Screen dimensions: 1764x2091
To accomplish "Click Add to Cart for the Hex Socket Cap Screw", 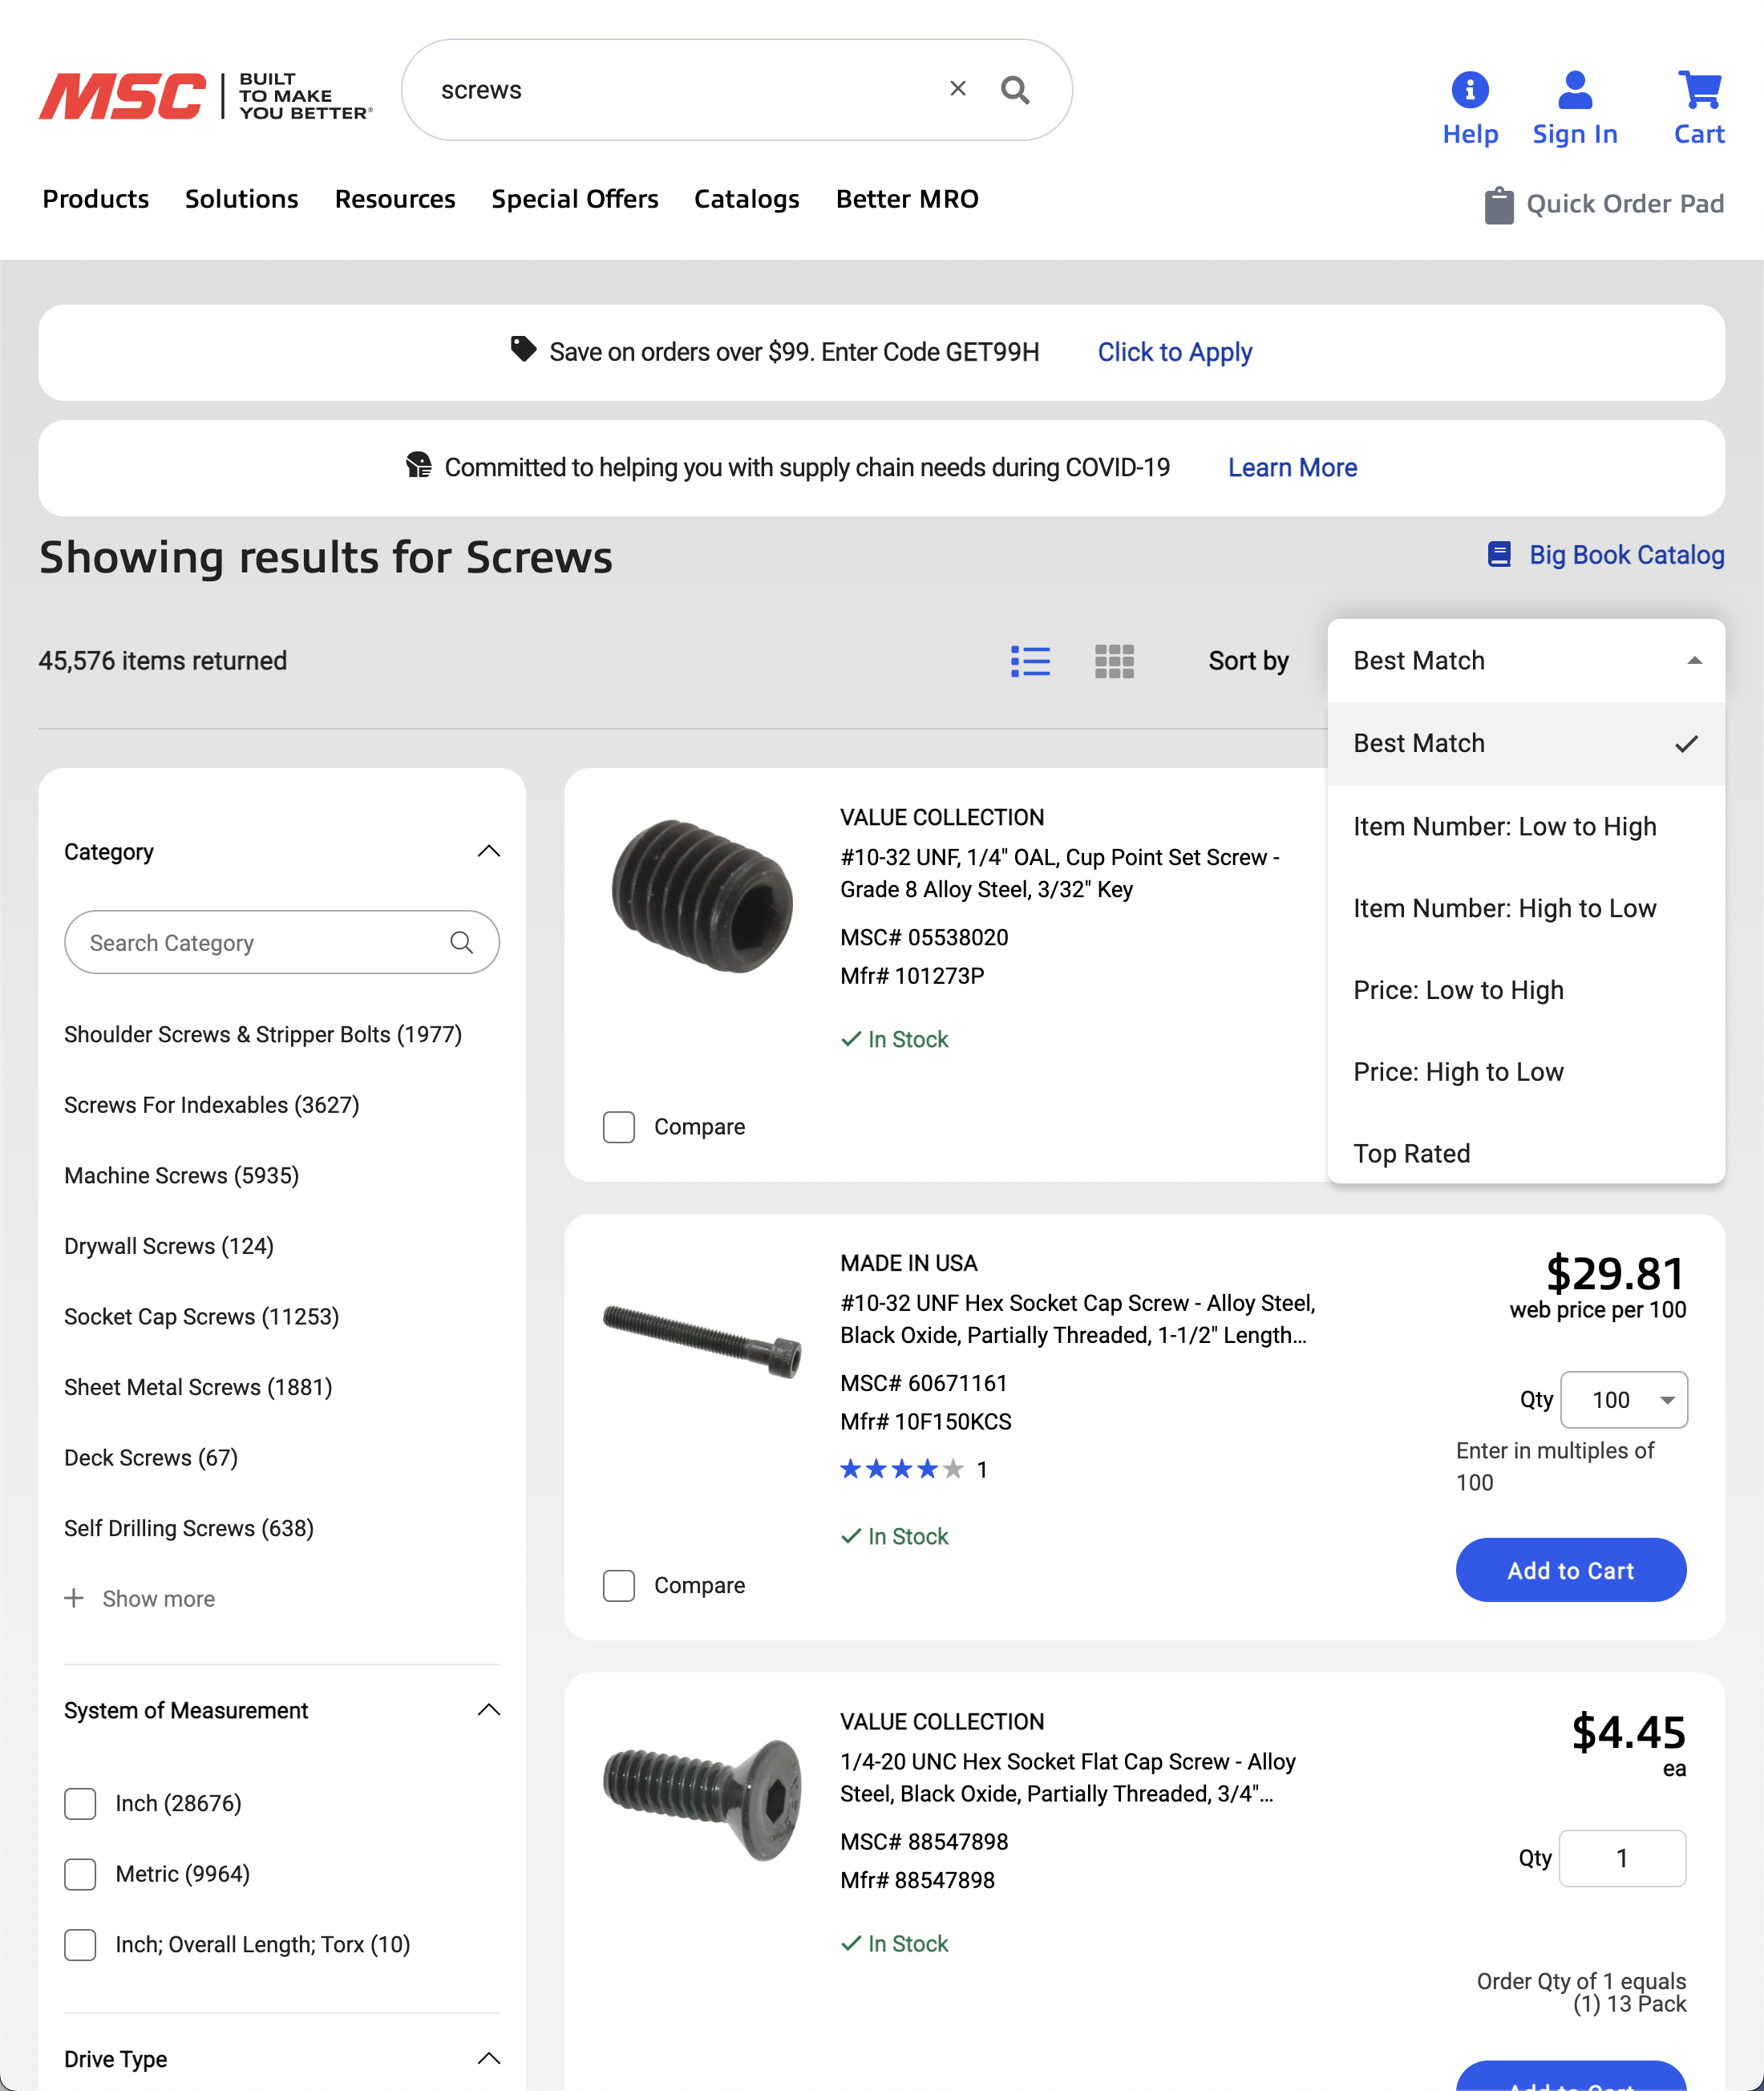I will click(1570, 1570).
